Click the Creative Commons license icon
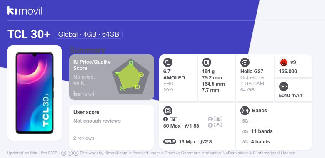This screenshot has height=158, width=325. (x=64, y=153)
